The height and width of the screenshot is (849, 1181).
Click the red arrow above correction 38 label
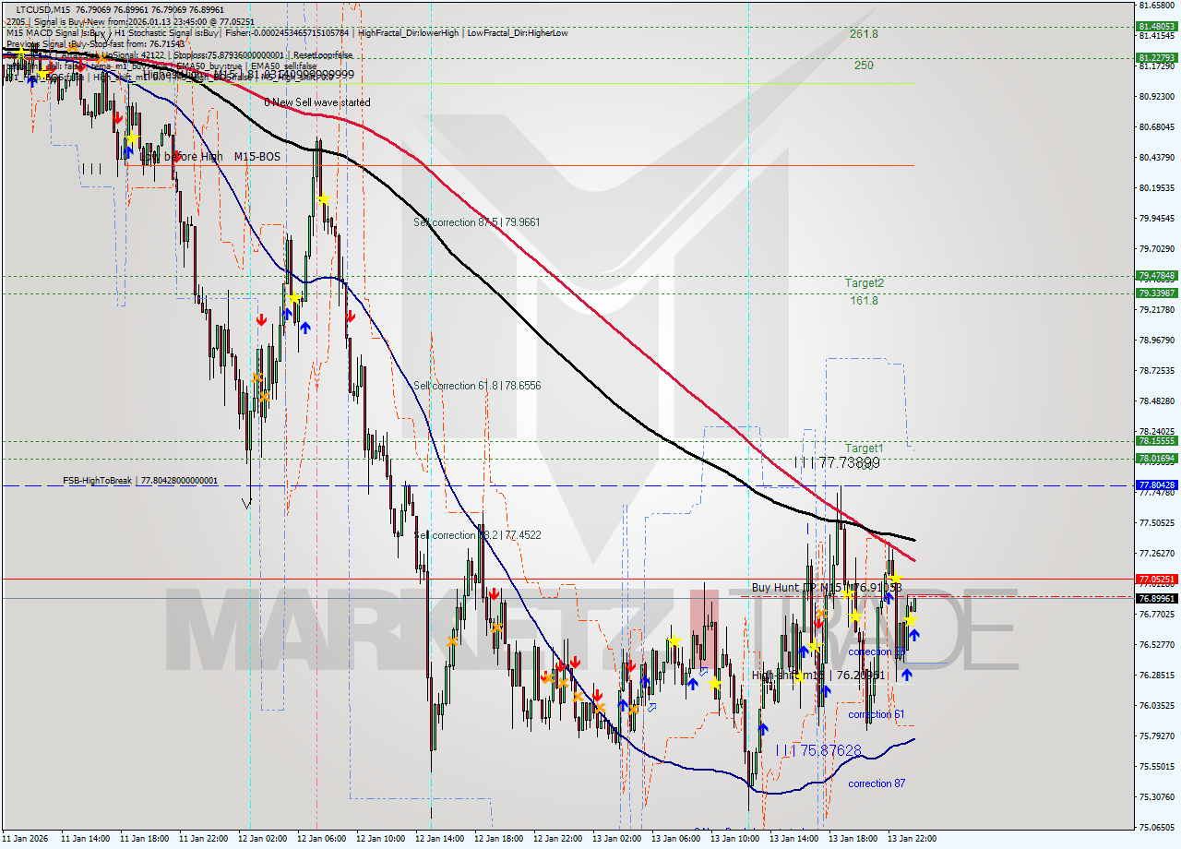pyautogui.click(x=818, y=623)
